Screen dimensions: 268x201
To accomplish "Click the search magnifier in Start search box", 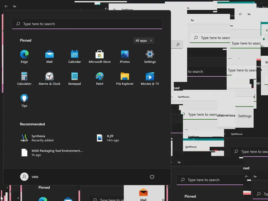I will click(x=18, y=24).
